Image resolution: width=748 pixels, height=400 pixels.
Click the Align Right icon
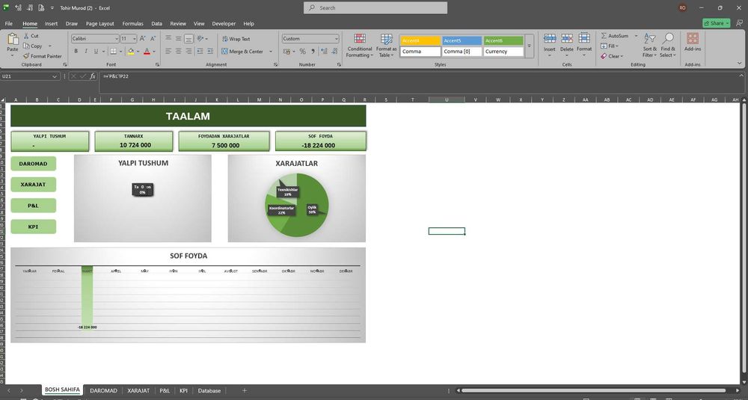pyautogui.click(x=188, y=51)
